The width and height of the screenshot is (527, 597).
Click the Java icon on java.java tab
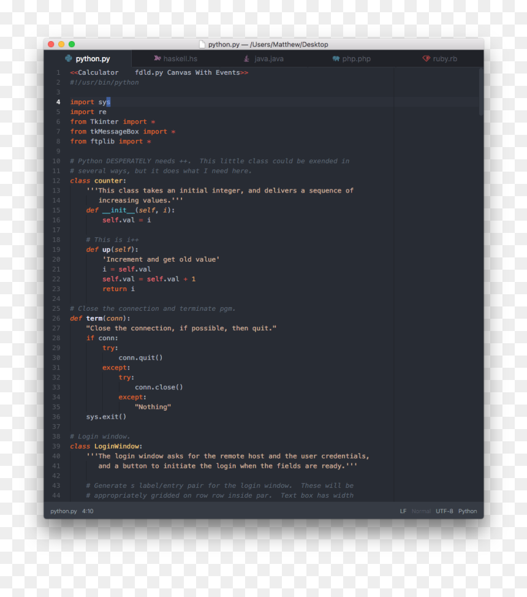(x=247, y=58)
